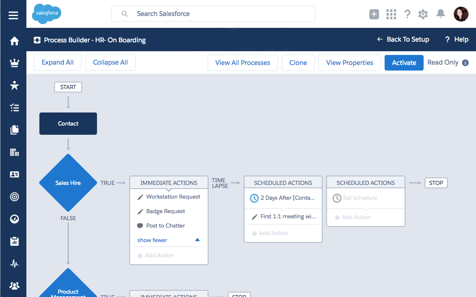
Task: Click Set Schedule text
Action: 360,198
